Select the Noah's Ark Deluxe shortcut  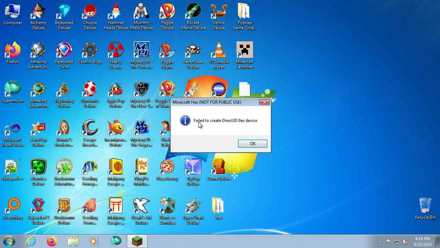(x=142, y=211)
